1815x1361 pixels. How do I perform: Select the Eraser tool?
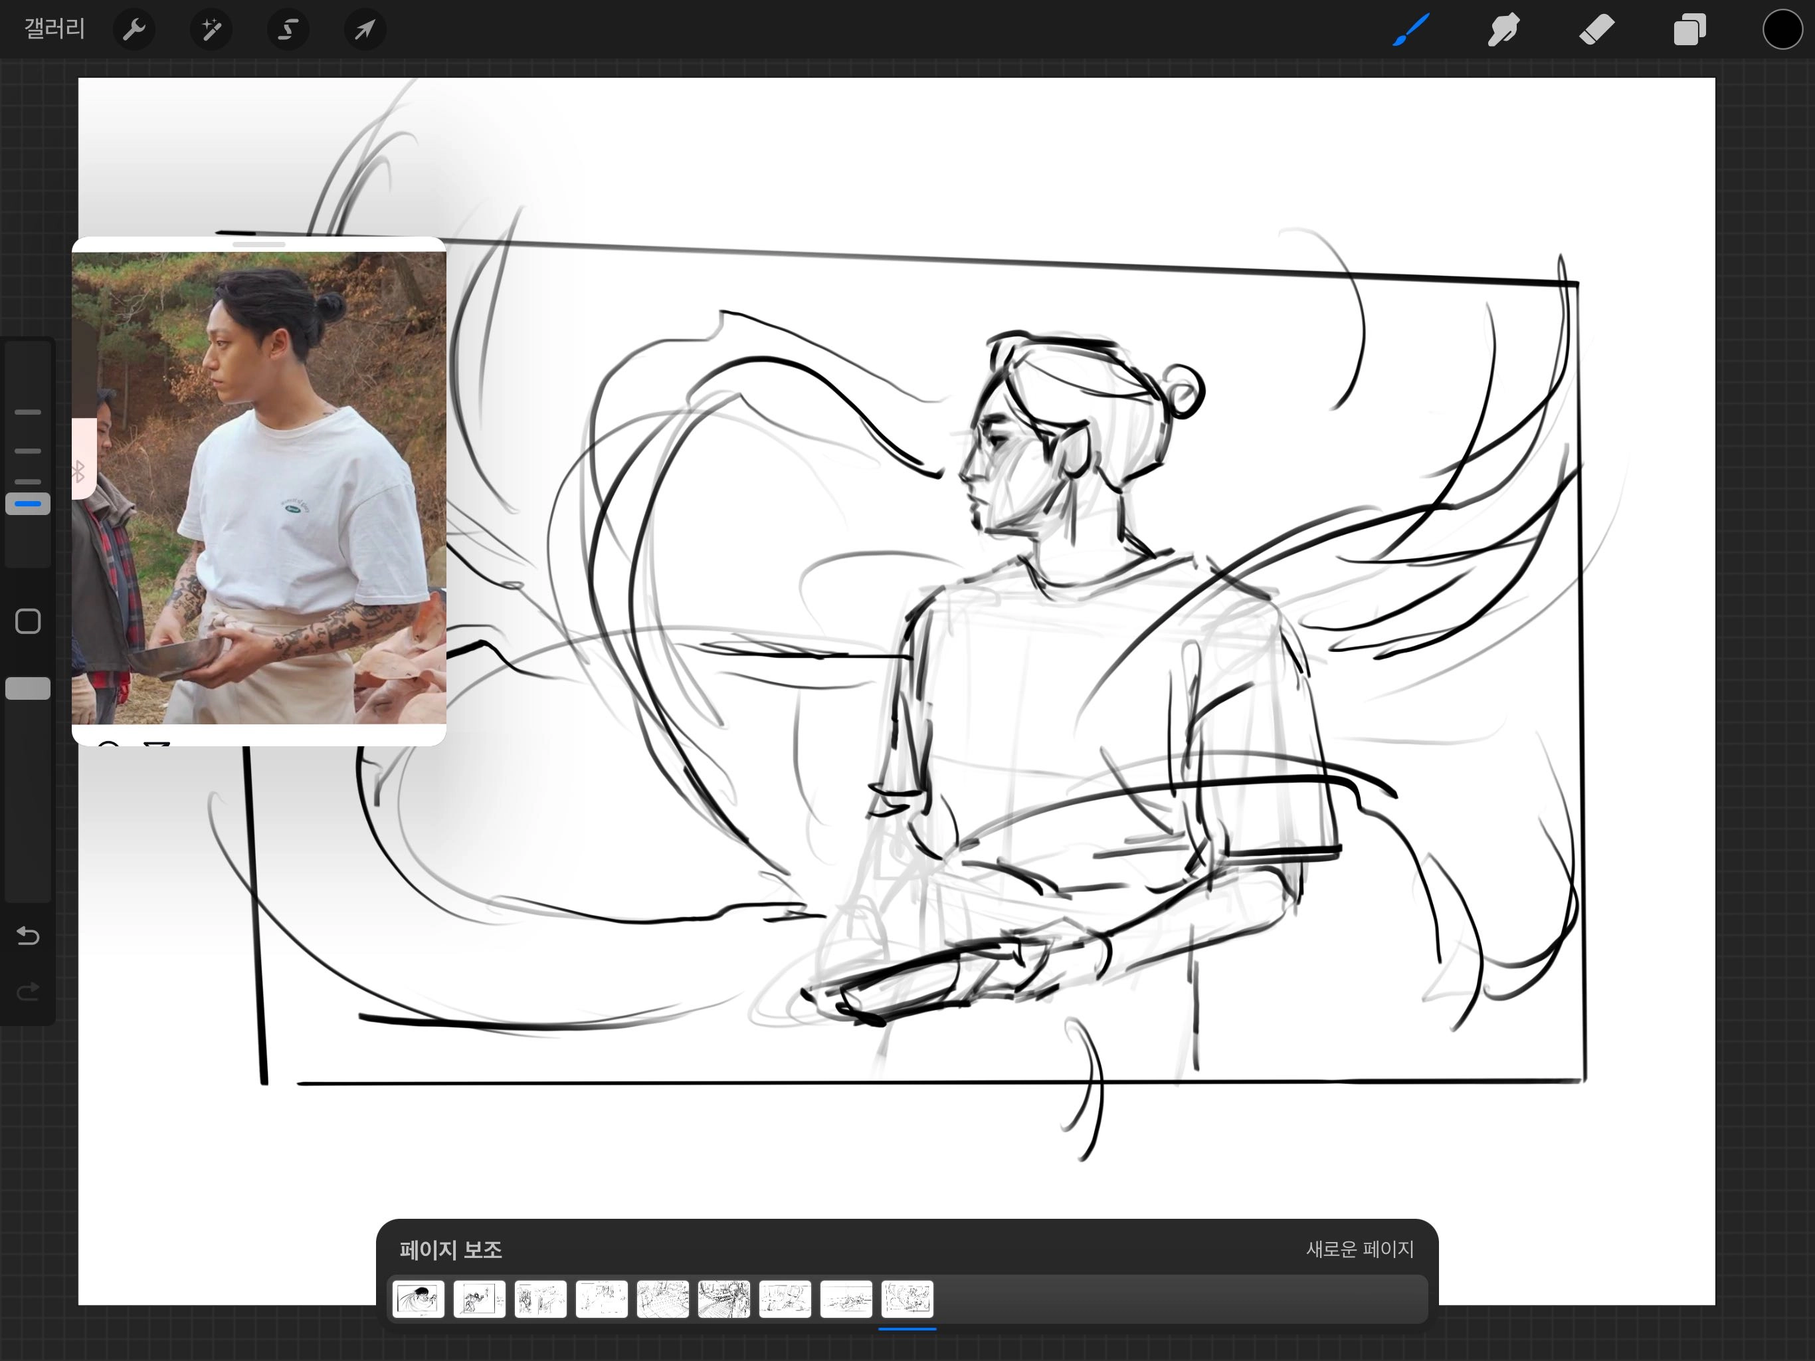[1596, 31]
